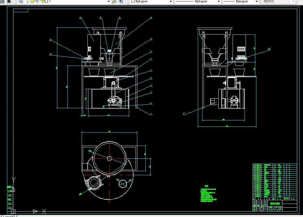Select the large circle in top view
This screenshot has height=217, width=303.
point(109,158)
